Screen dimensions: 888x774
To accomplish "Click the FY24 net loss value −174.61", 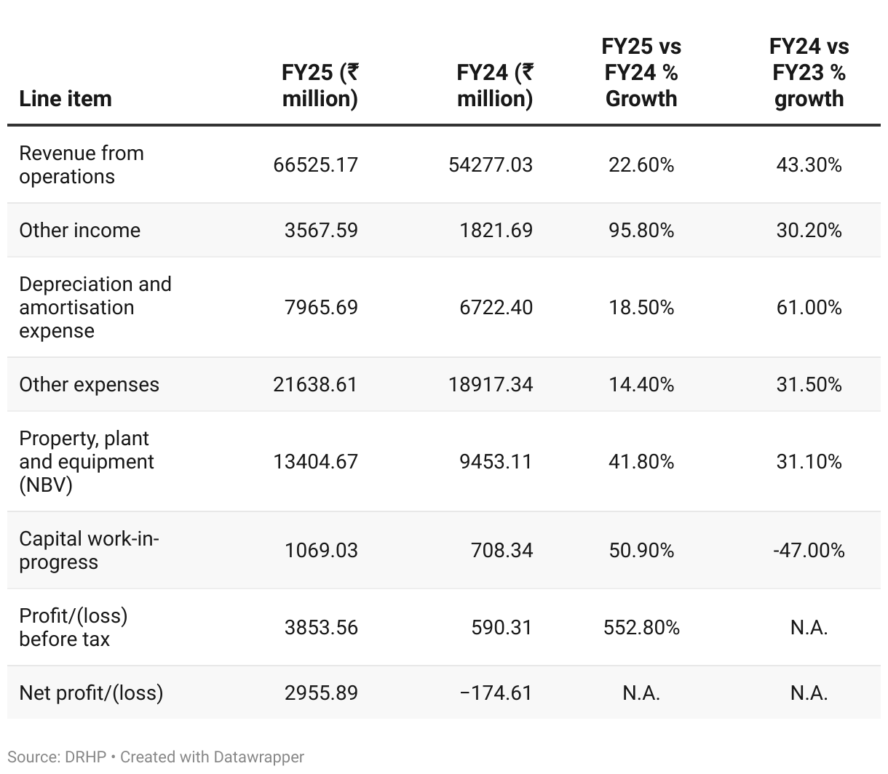I will coord(496,693).
